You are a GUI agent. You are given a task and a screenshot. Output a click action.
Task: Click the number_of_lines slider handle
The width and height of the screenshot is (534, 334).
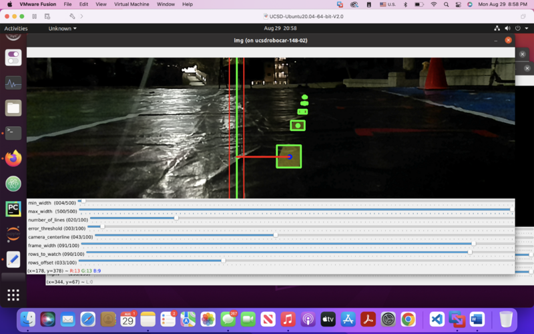(176, 218)
